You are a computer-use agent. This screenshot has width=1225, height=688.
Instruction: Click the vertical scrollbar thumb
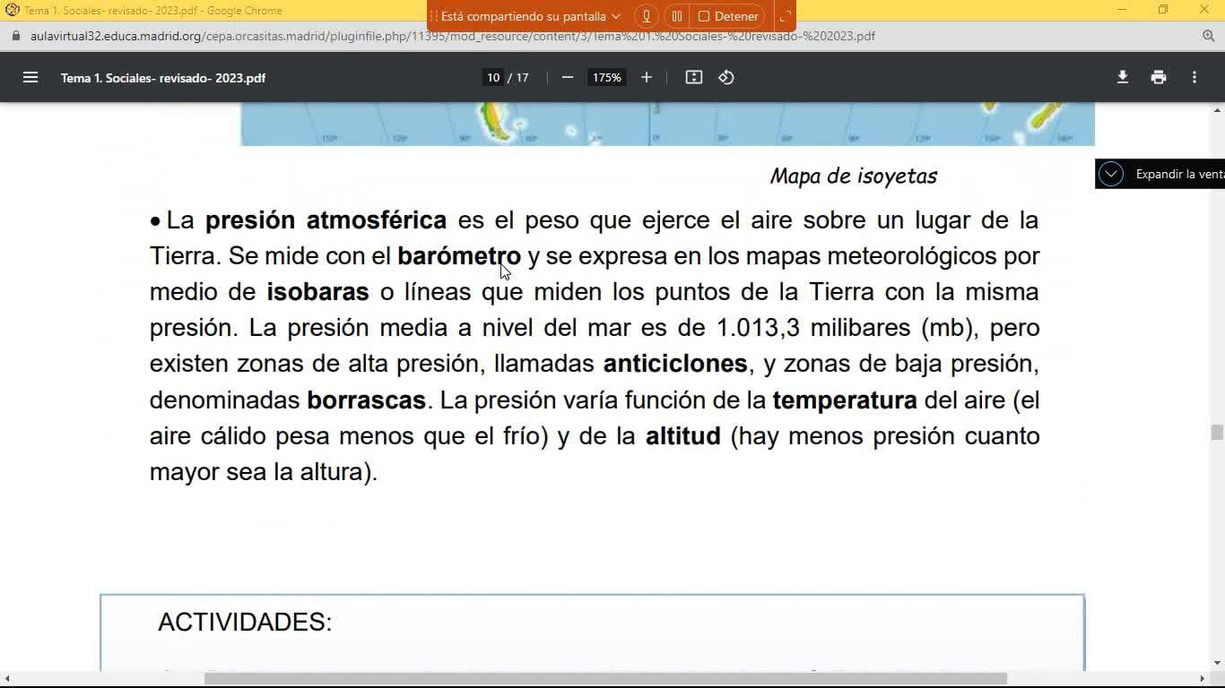pyautogui.click(x=1217, y=433)
